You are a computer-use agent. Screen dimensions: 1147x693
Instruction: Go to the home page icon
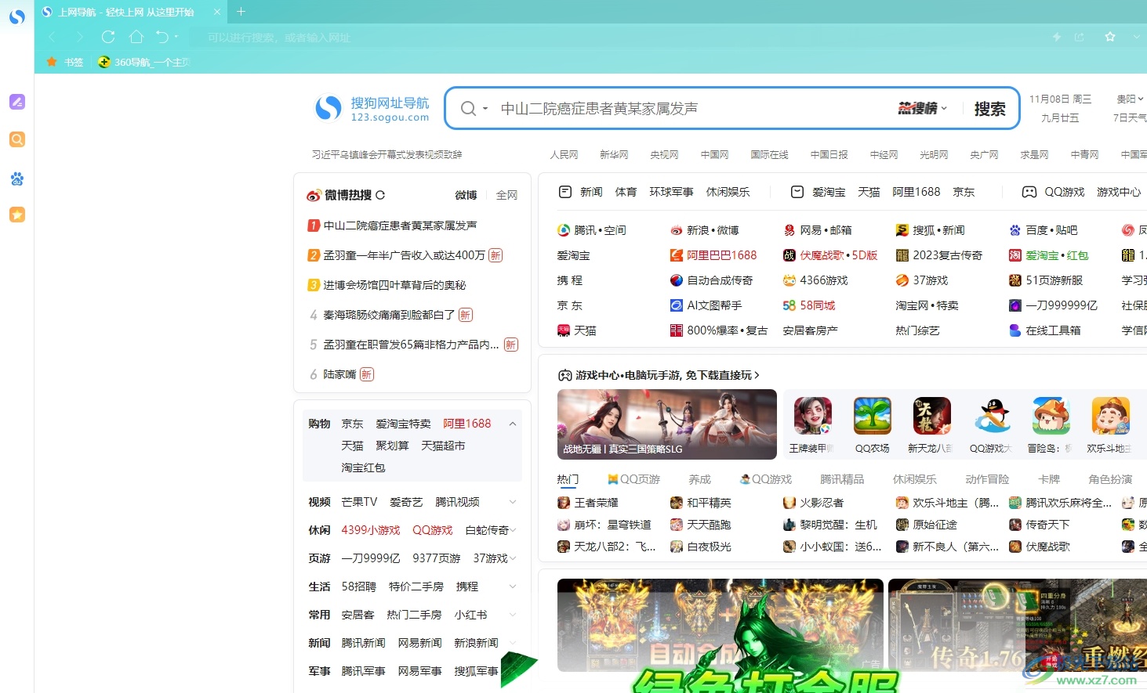point(136,37)
